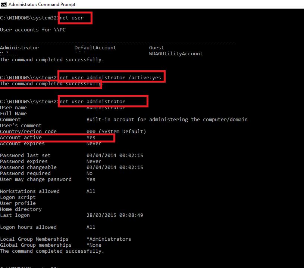Select the date value beside Password changeable
The image size is (304, 268).
point(115,167)
